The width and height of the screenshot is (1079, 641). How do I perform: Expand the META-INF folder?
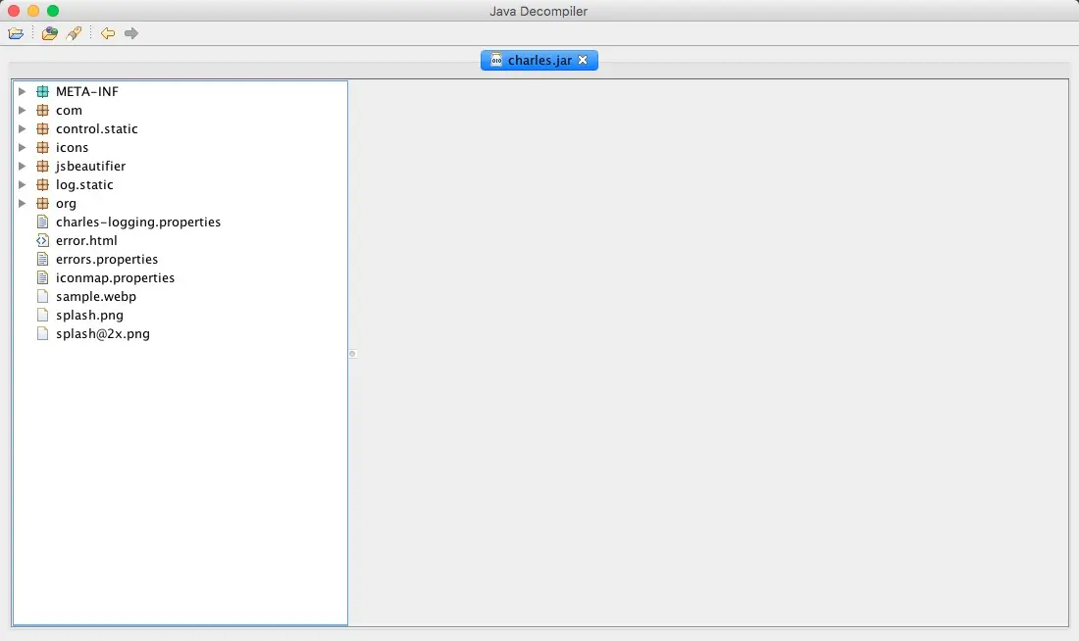pyautogui.click(x=22, y=91)
